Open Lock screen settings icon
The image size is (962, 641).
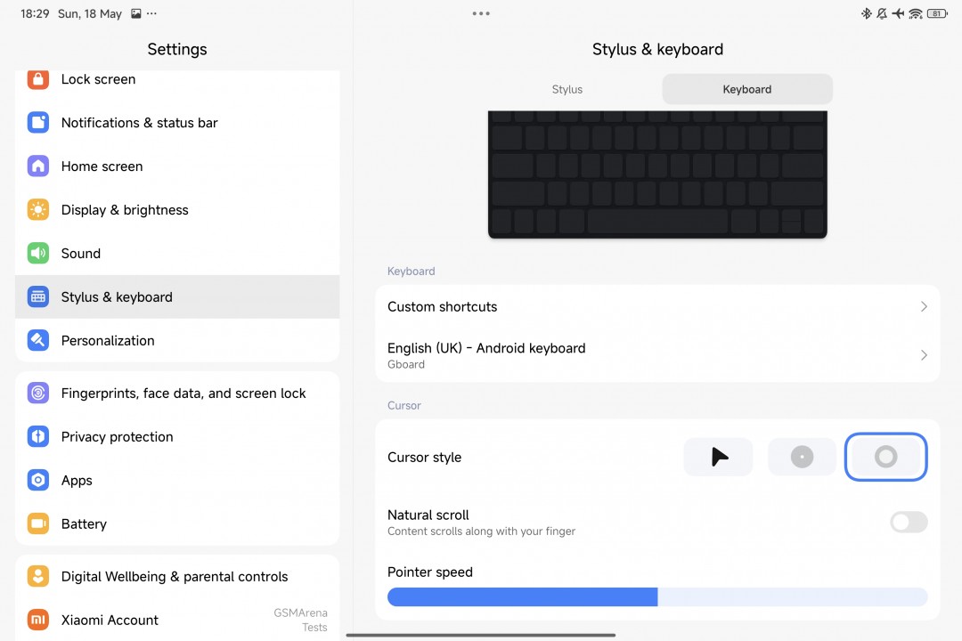[37, 79]
